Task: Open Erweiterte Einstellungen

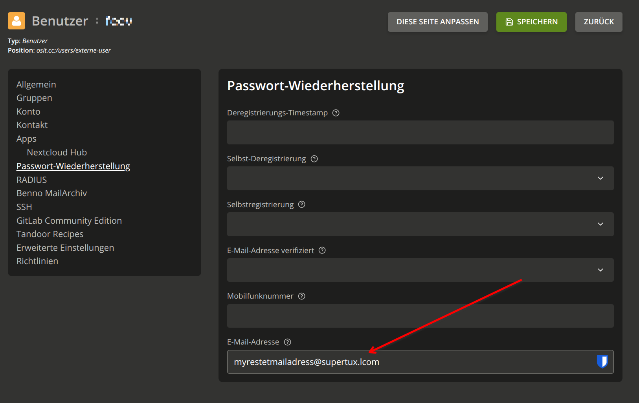Action: (x=65, y=248)
